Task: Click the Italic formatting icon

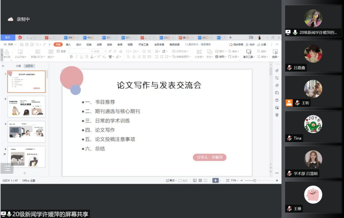Action: (x=76, y=57)
